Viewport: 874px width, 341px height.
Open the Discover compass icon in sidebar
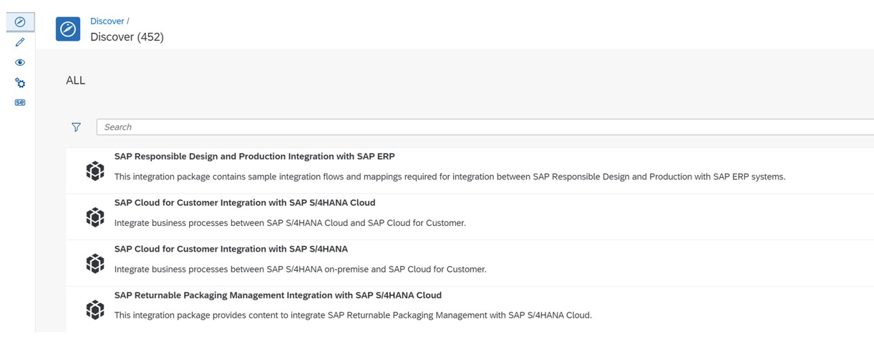20,22
